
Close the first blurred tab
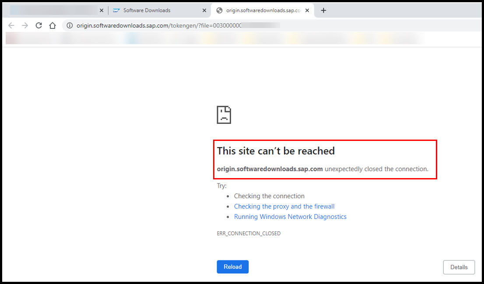pos(101,11)
